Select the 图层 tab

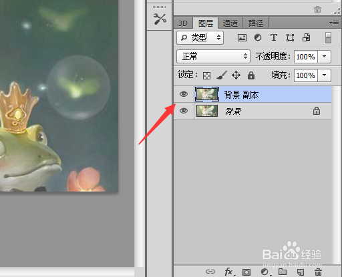[206, 23]
